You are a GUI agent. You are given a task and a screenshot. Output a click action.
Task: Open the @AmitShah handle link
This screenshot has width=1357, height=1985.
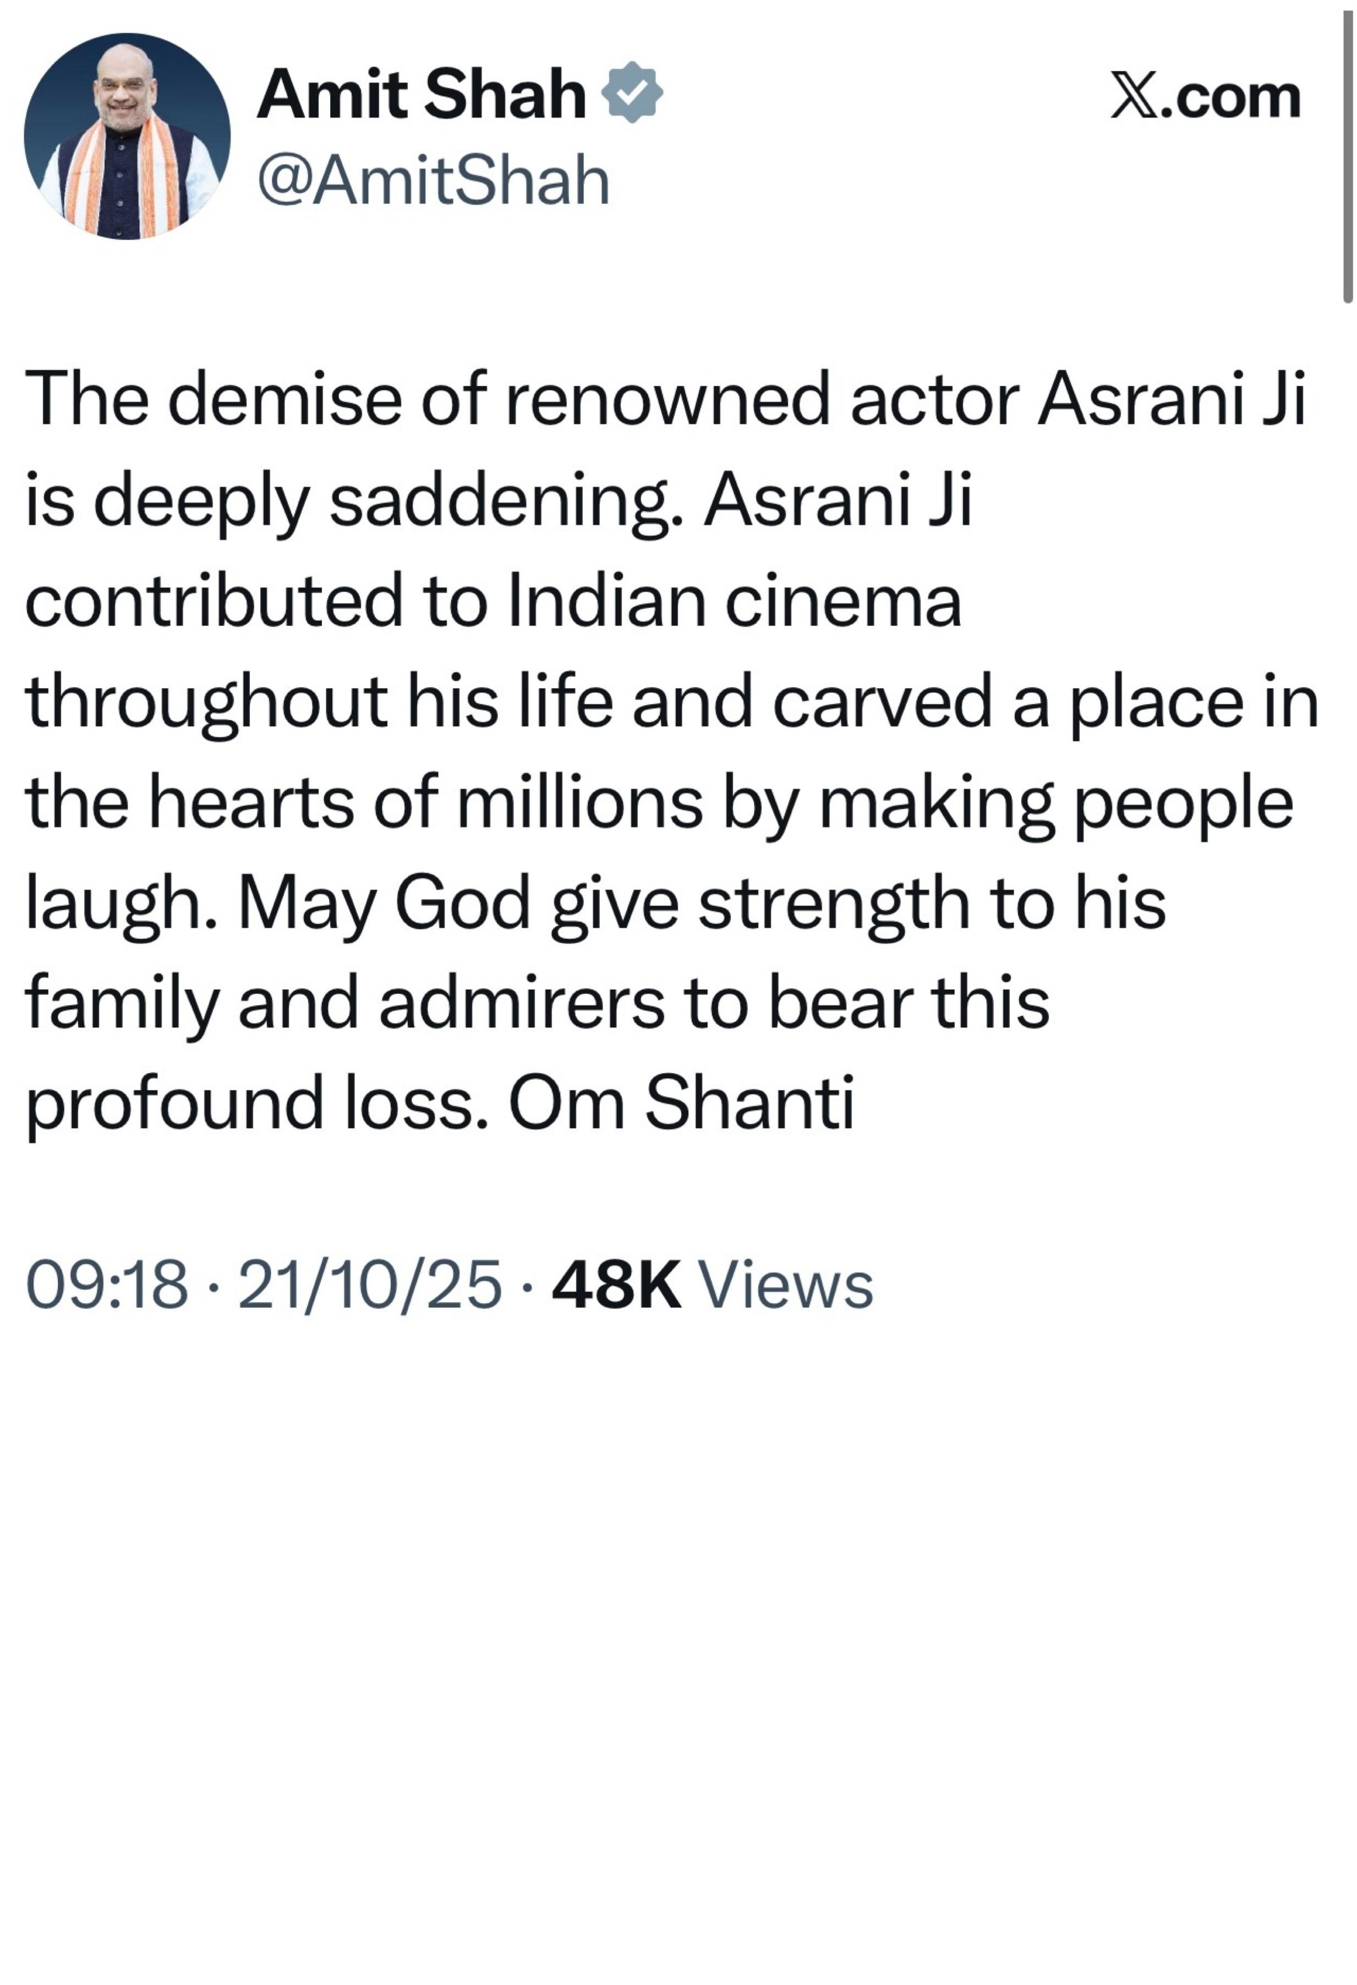(x=434, y=181)
